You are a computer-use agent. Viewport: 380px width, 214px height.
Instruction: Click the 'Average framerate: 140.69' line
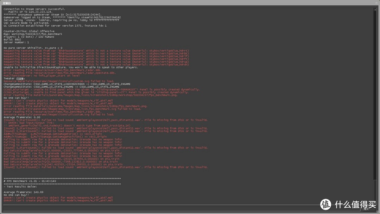tap(24, 192)
